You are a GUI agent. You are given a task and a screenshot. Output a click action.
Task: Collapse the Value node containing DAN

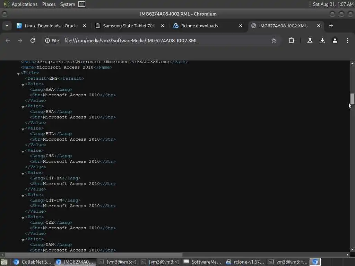23,240
